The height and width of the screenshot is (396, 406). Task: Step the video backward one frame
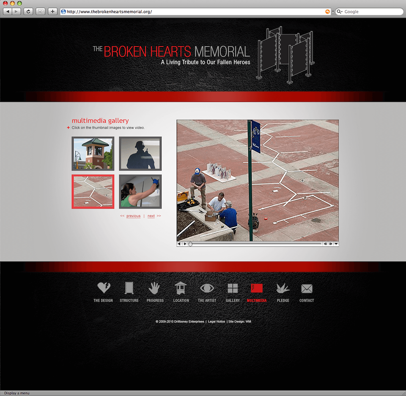click(x=326, y=244)
